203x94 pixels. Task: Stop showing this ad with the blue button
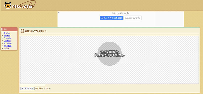(111, 18)
